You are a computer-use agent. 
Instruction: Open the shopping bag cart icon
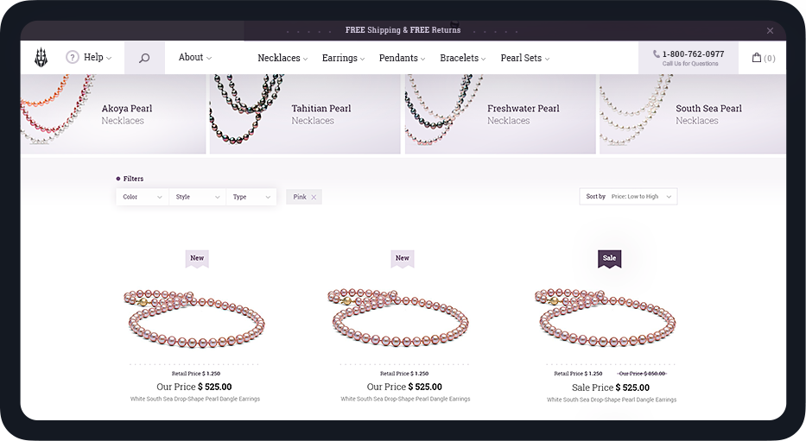pos(757,58)
